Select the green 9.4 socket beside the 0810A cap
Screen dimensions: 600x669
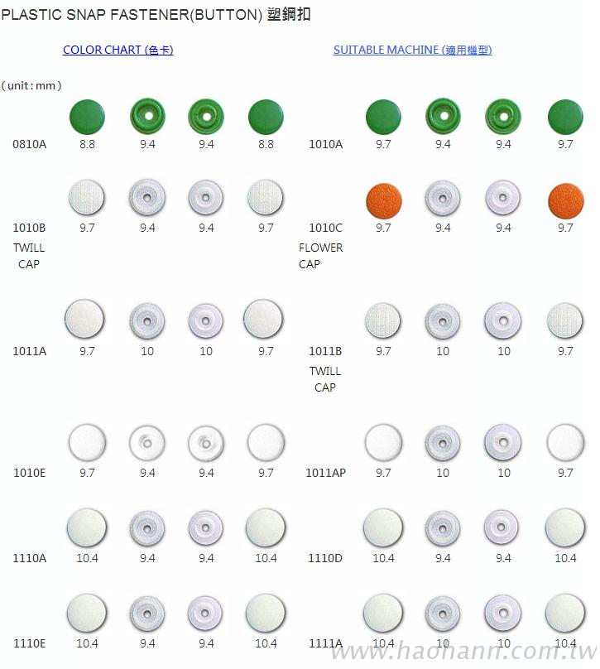coord(147,116)
